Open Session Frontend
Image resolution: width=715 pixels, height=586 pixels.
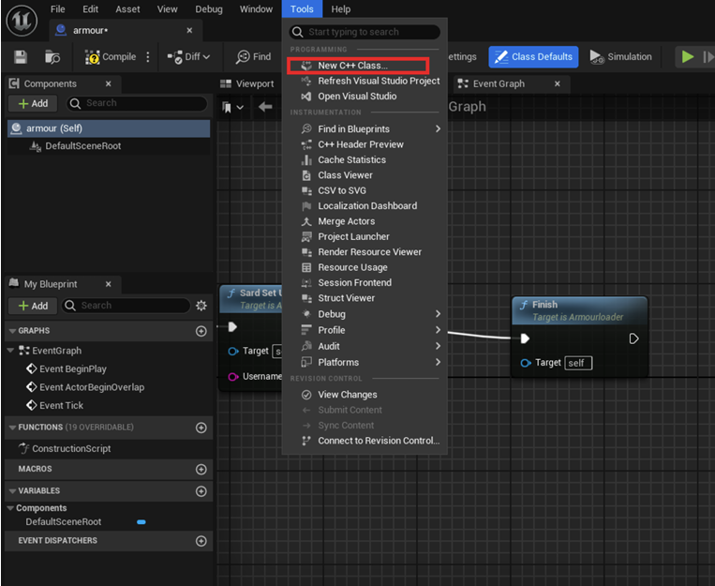click(365, 283)
